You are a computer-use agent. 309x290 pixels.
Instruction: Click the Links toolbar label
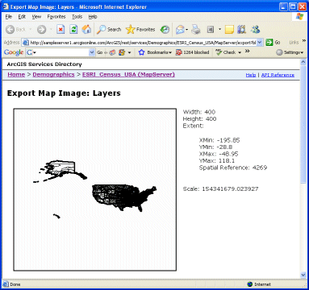pyautogui.click(x=294, y=43)
